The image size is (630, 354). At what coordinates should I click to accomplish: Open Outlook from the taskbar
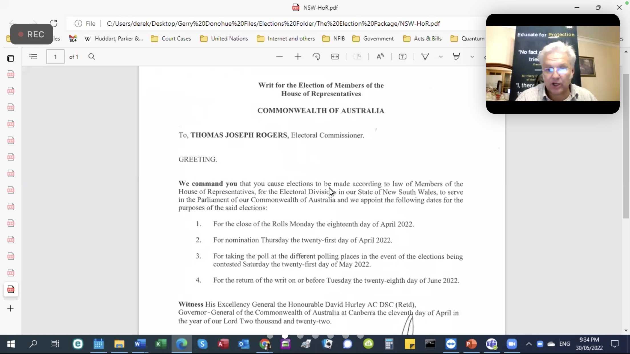[244, 344]
